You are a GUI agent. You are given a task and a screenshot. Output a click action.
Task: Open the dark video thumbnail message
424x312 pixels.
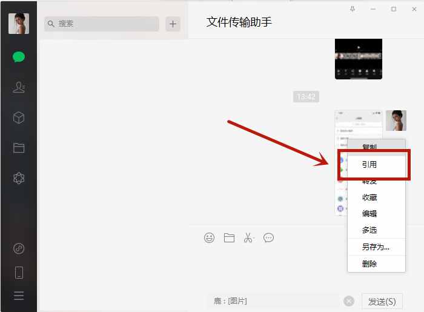(359, 59)
